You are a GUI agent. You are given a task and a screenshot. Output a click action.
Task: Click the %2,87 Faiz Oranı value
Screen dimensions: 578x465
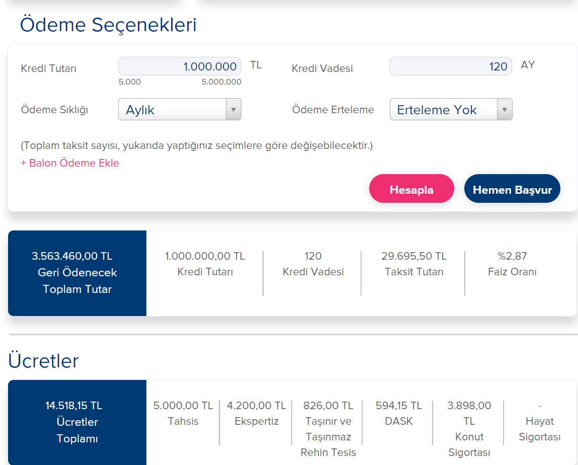[x=512, y=264]
